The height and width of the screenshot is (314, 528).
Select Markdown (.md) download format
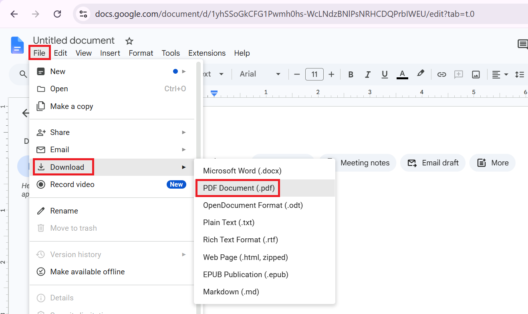[264, 292]
